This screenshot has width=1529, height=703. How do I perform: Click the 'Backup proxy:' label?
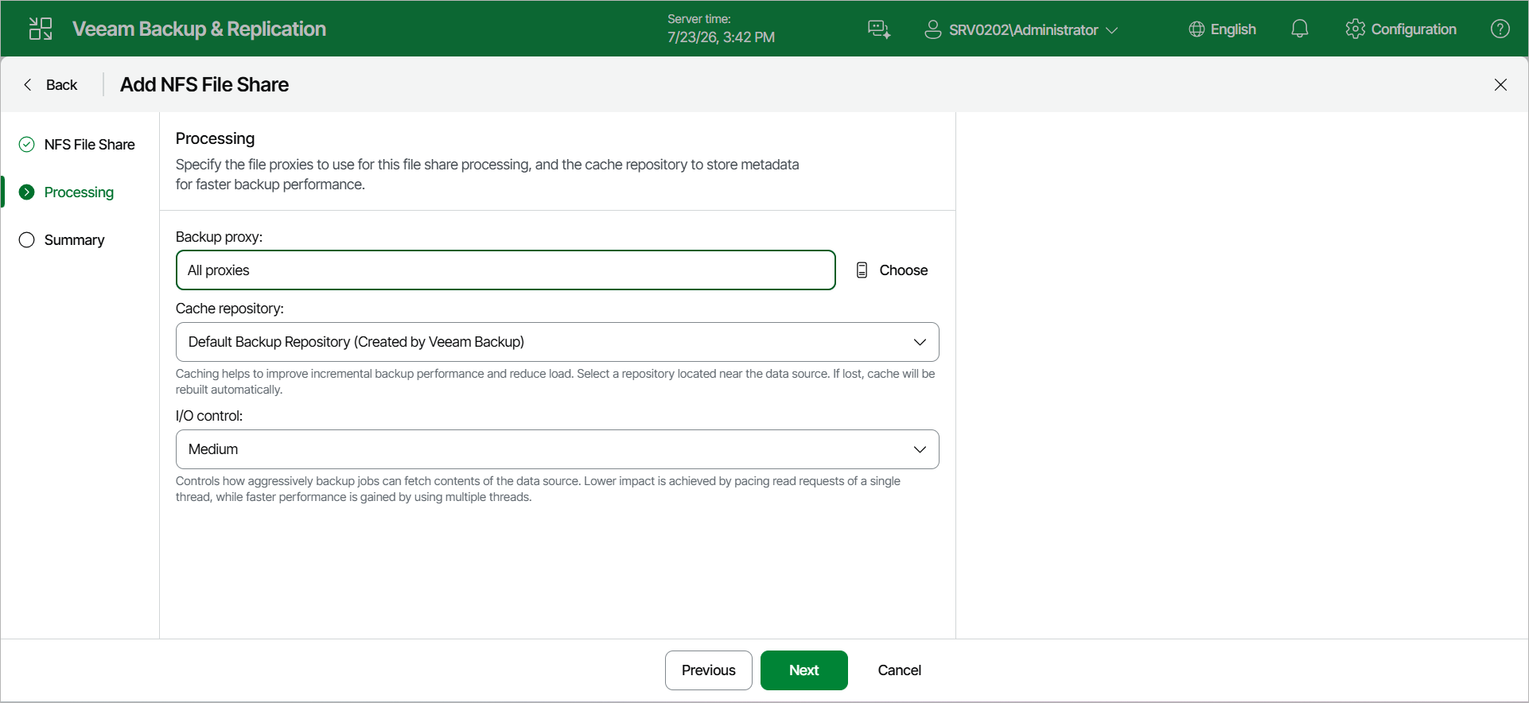pos(219,237)
